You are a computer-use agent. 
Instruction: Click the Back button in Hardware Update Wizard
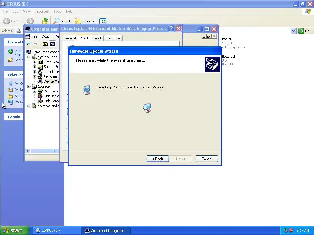tap(158, 159)
